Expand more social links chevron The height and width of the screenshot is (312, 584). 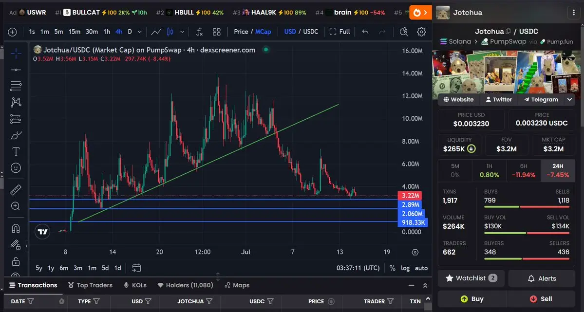click(569, 99)
